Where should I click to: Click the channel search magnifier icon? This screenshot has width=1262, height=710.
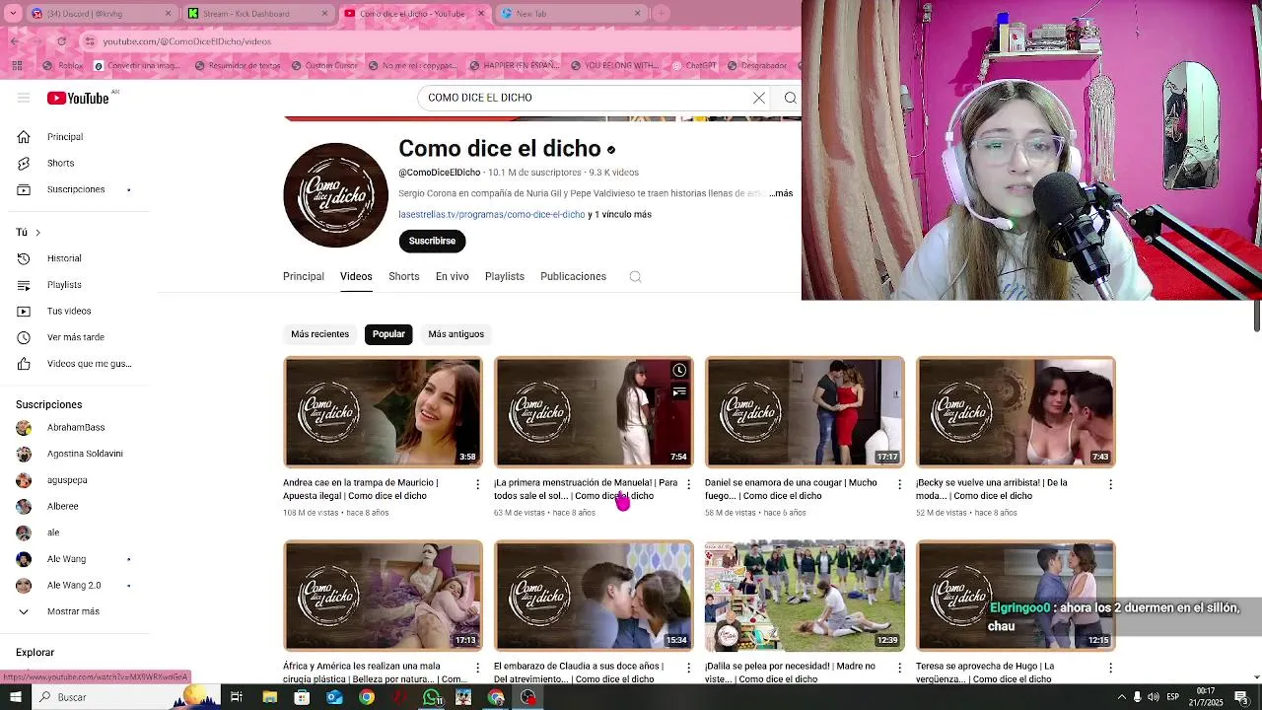(x=636, y=277)
